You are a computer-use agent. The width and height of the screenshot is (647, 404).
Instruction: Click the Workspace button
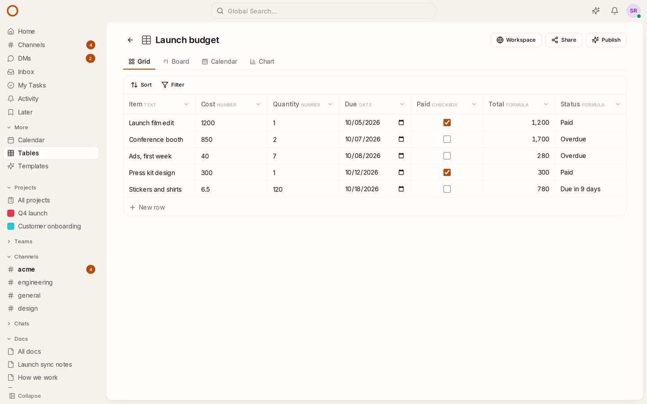516,40
